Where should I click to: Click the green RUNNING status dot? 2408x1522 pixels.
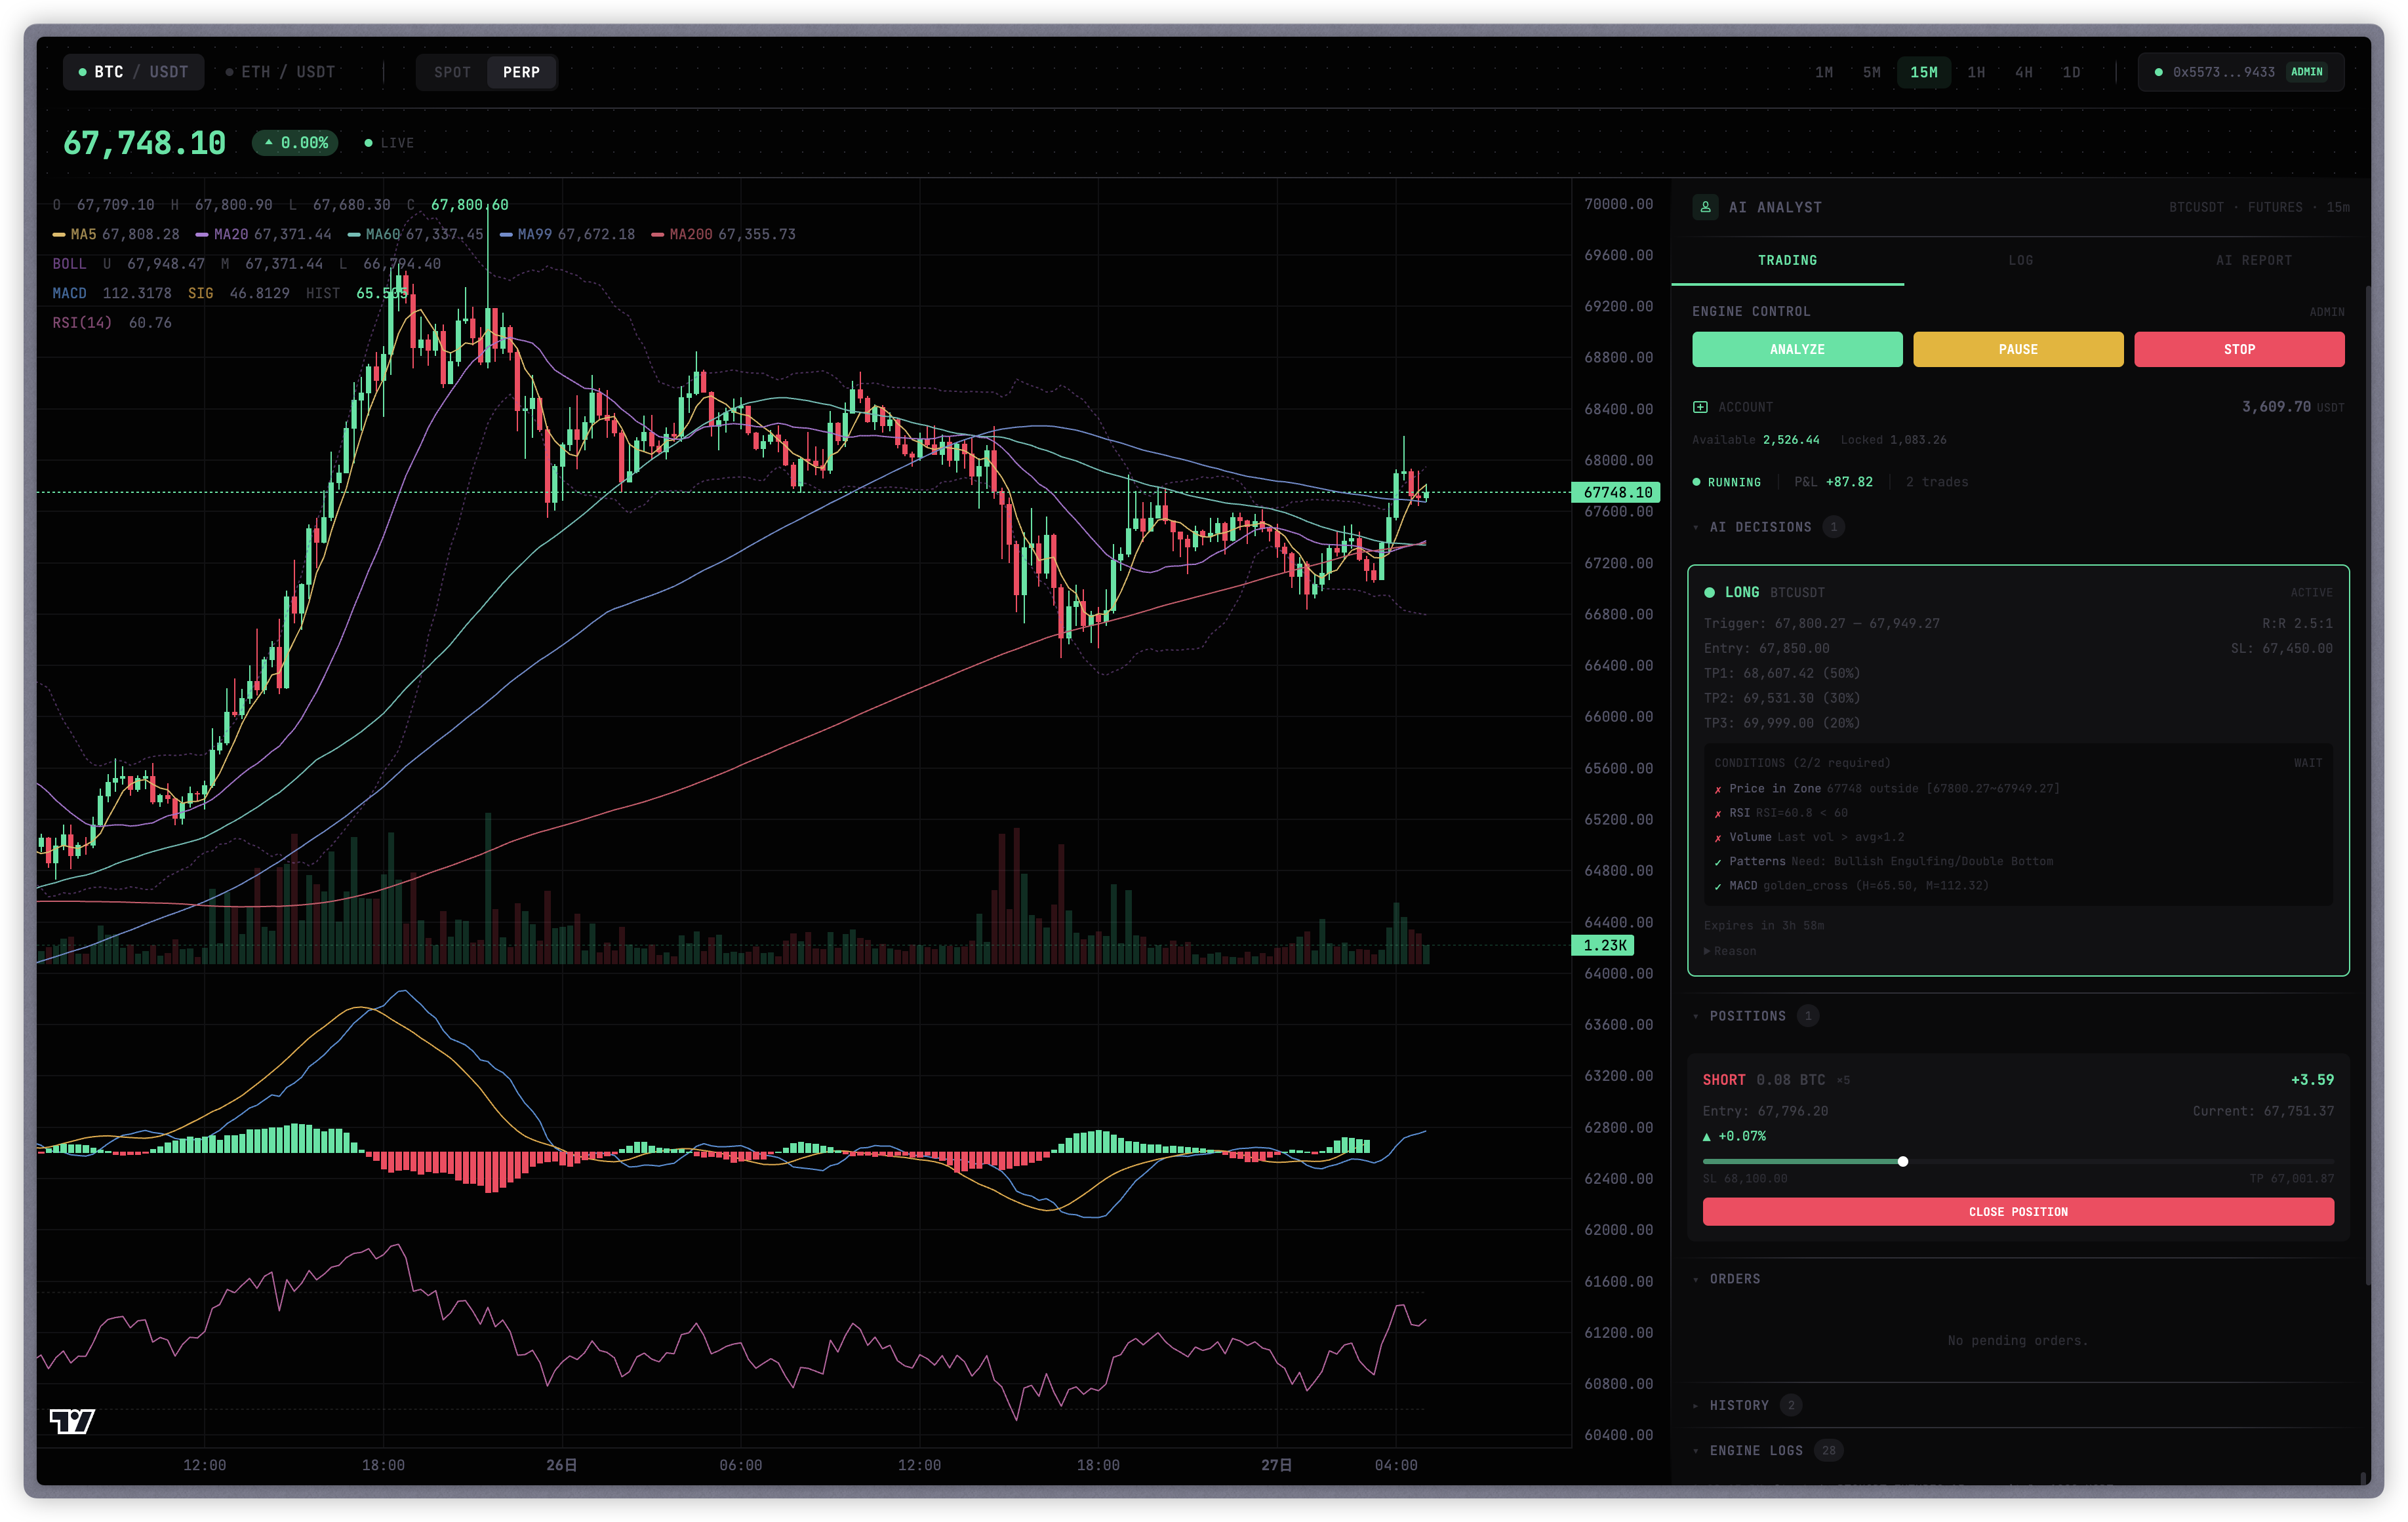tap(1696, 482)
